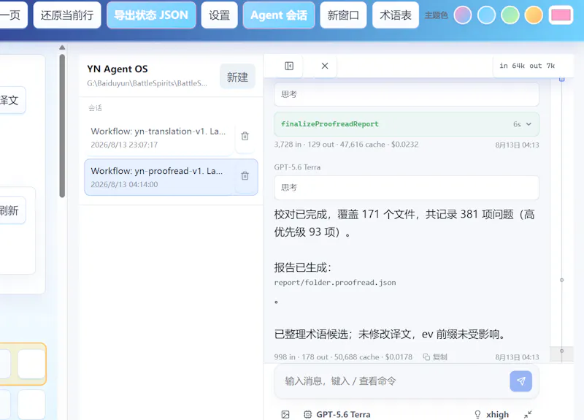Select the yn-proofread-v1 workflow session

click(x=159, y=177)
